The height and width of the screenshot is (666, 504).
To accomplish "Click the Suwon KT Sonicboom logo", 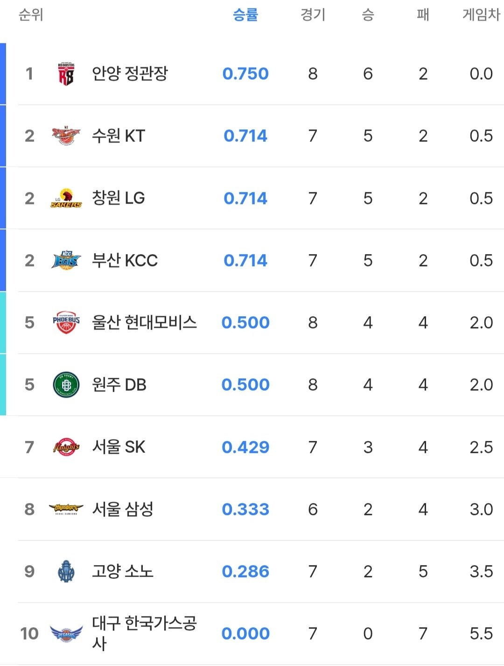I will click(x=66, y=136).
